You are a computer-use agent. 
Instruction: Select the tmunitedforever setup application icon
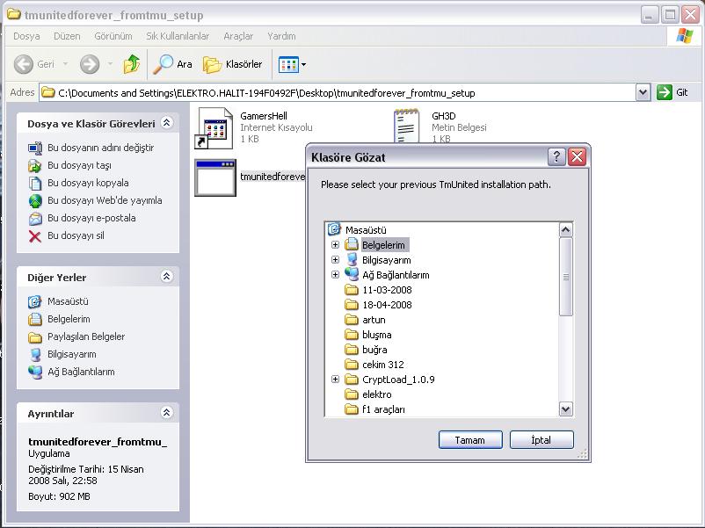[215, 177]
